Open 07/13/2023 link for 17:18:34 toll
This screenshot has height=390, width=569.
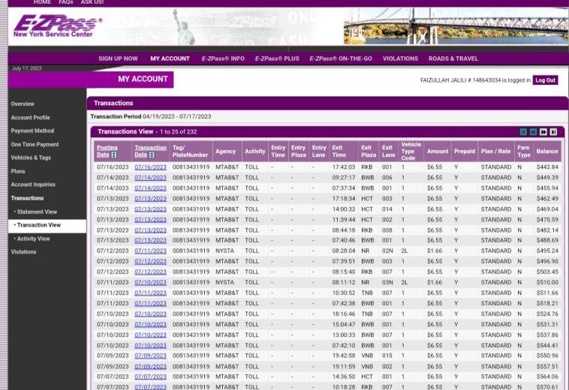click(x=150, y=199)
